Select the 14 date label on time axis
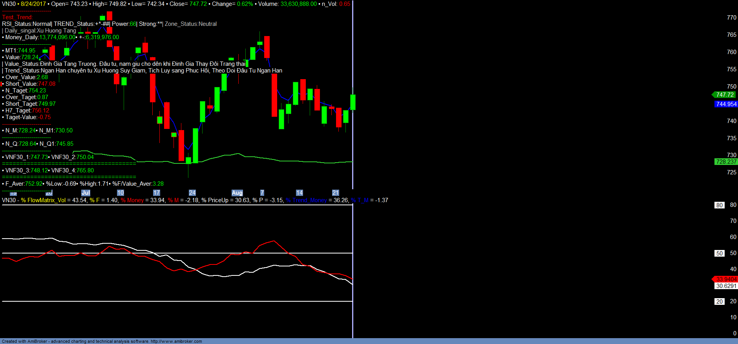 pyautogui.click(x=300, y=193)
